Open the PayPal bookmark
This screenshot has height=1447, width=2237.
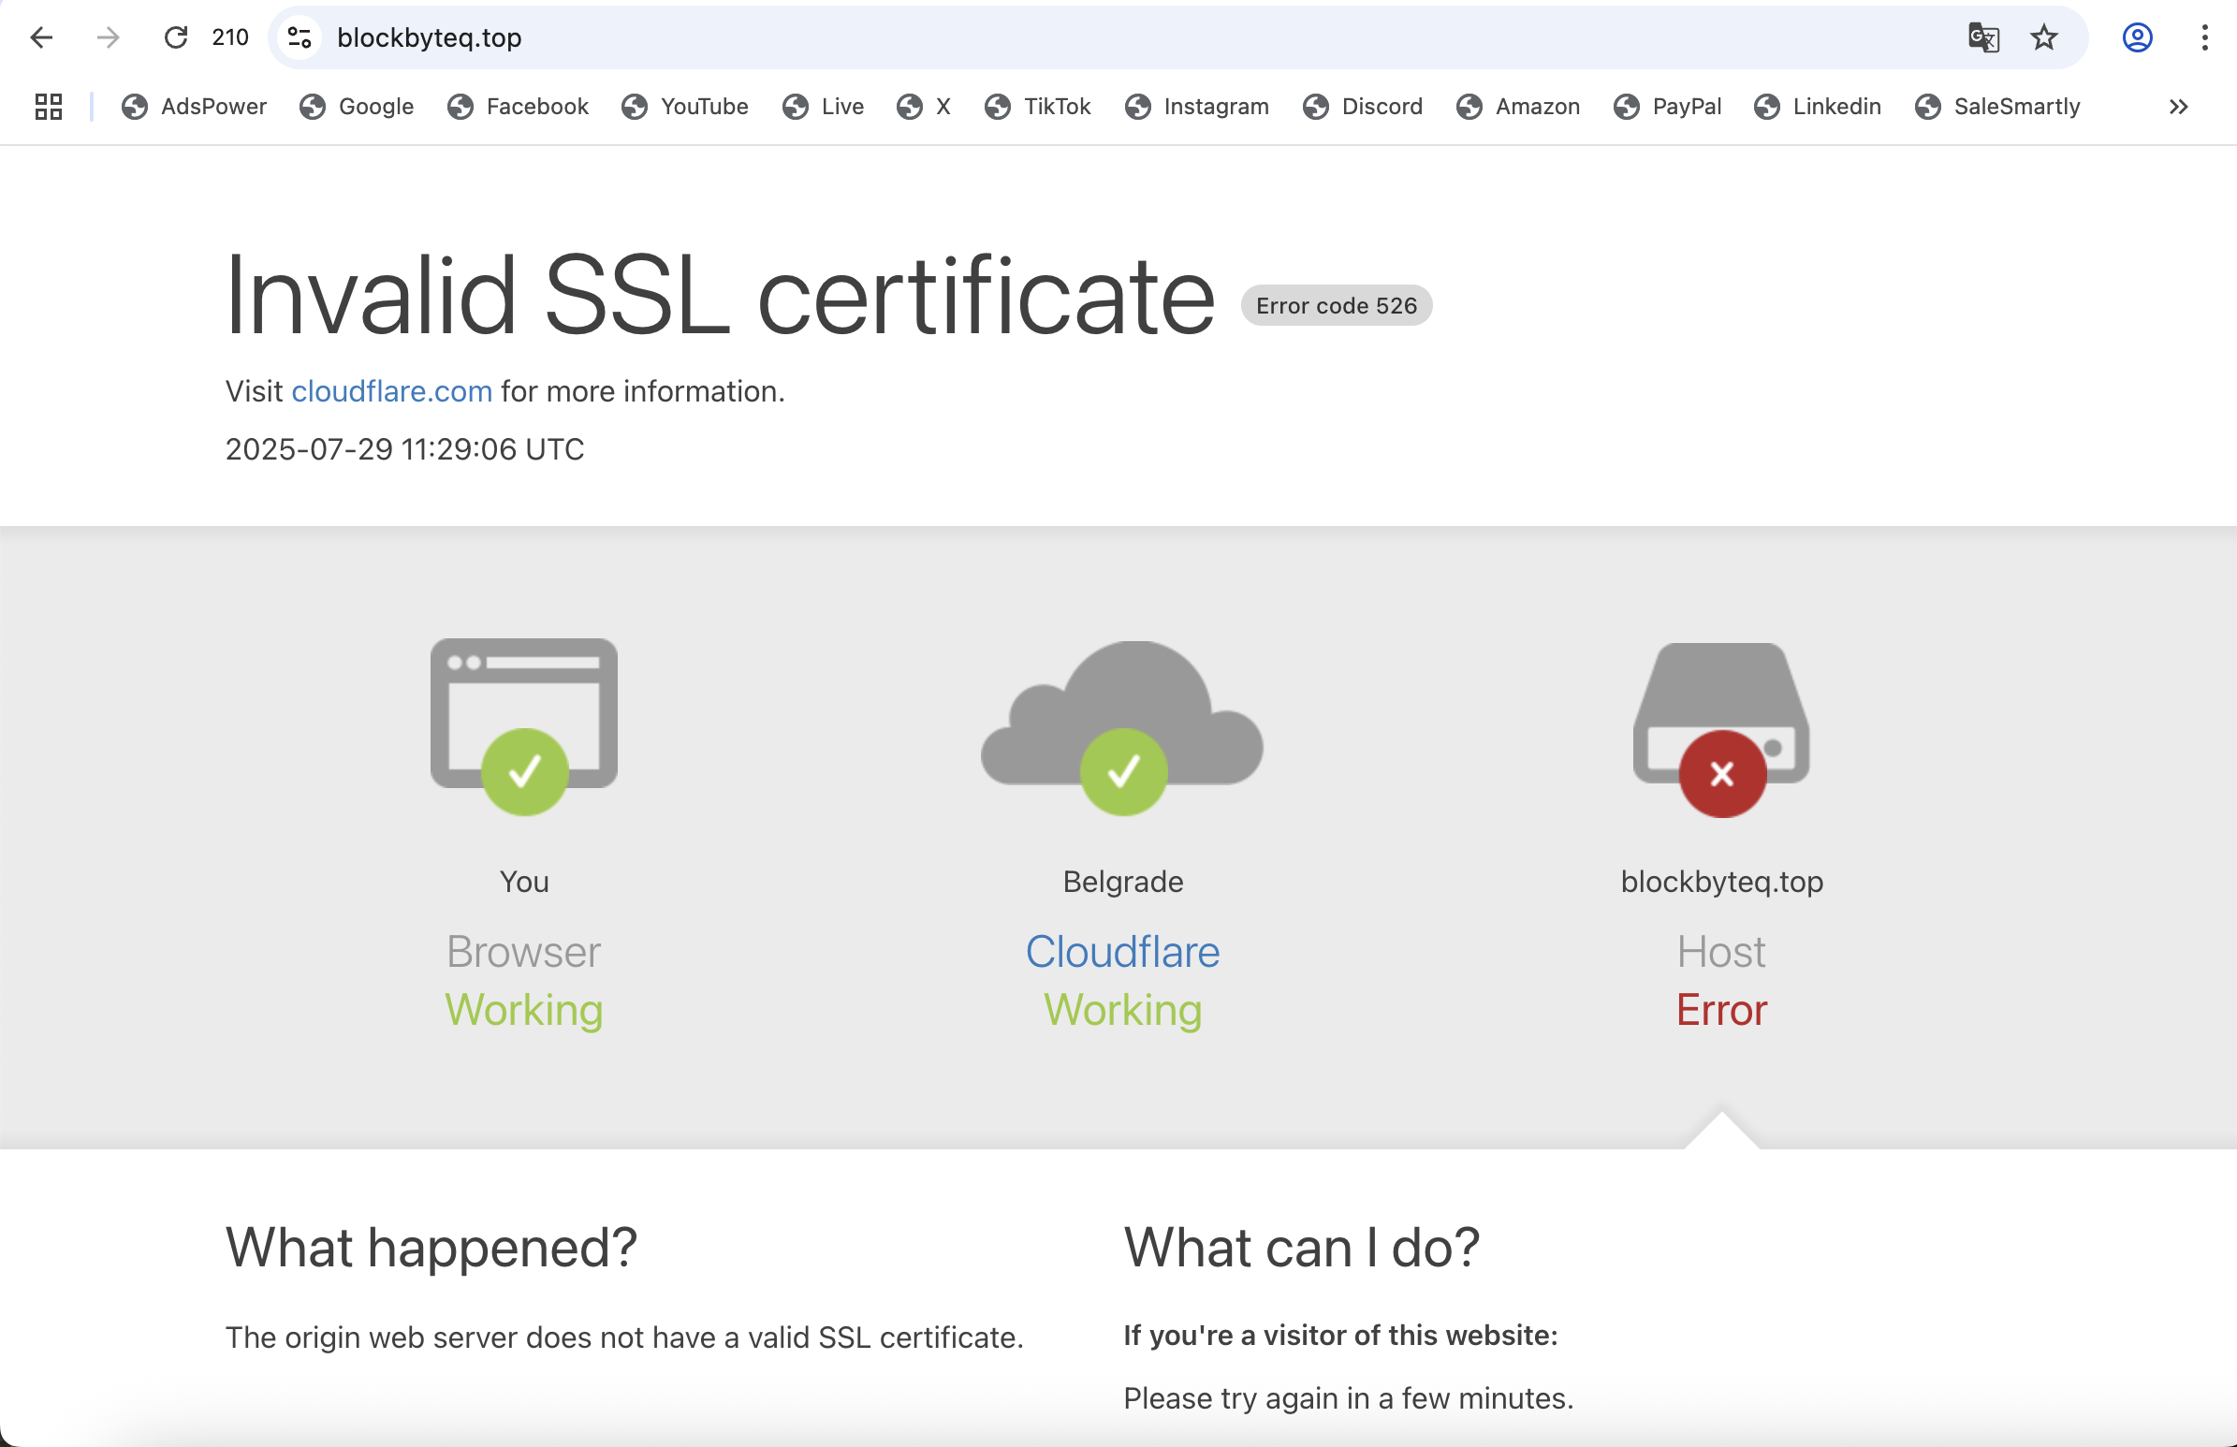click(x=1668, y=107)
